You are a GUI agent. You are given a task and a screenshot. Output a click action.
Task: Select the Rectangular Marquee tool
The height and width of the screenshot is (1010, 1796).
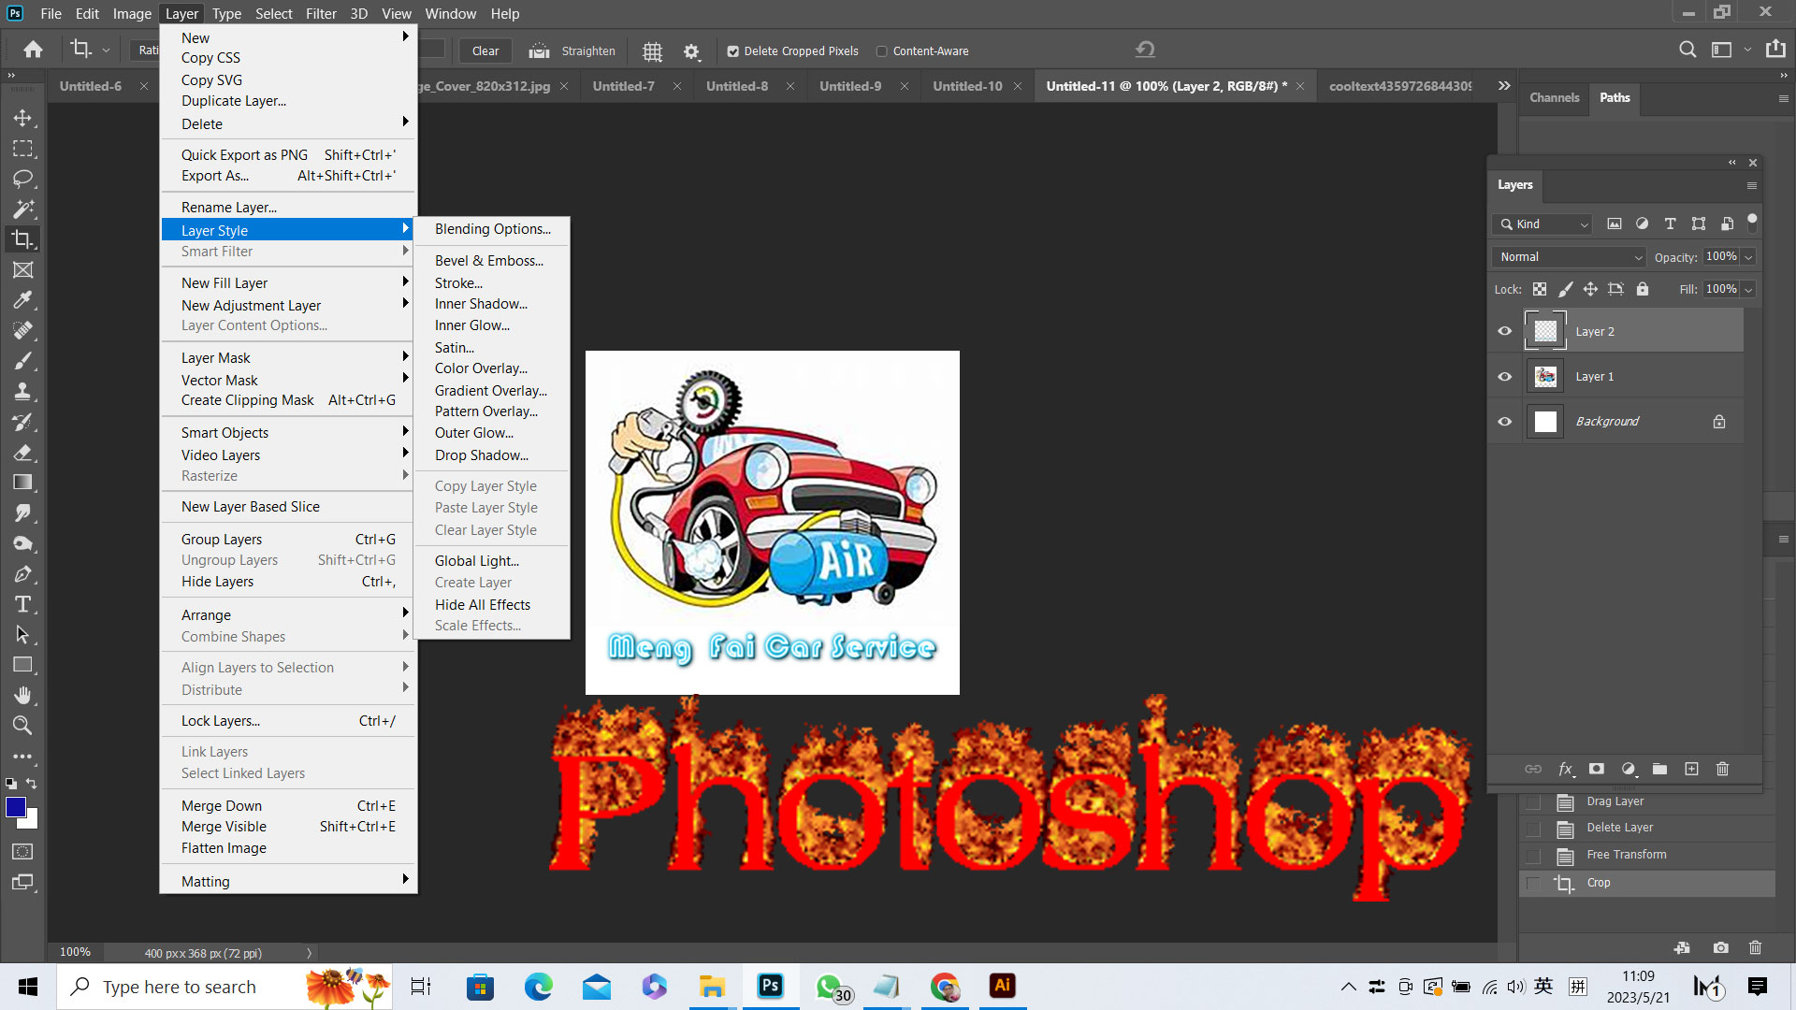pyautogui.click(x=22, y=149)
